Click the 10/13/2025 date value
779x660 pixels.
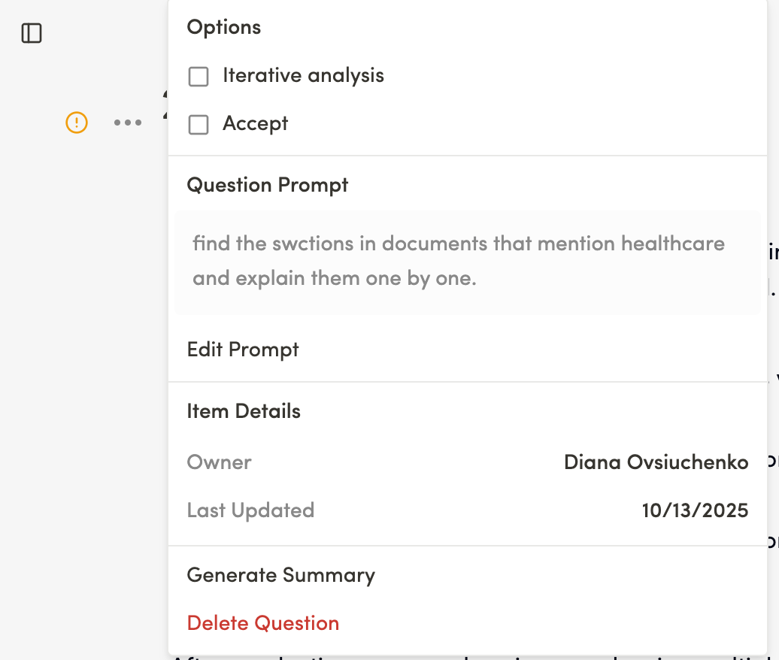point(695,511)
